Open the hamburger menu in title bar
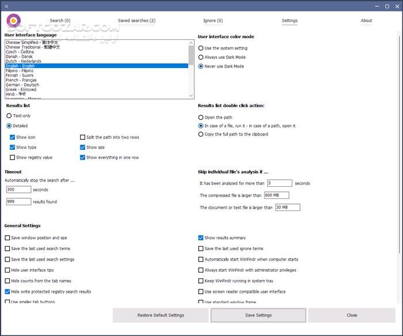 [x=5, y=5]
